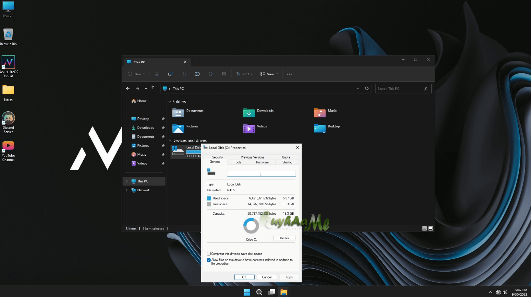Click the Share icon in Explorer toolbar
Image resolution: width=531 pixels, height=297 pixels.
[x=211, y=74]
